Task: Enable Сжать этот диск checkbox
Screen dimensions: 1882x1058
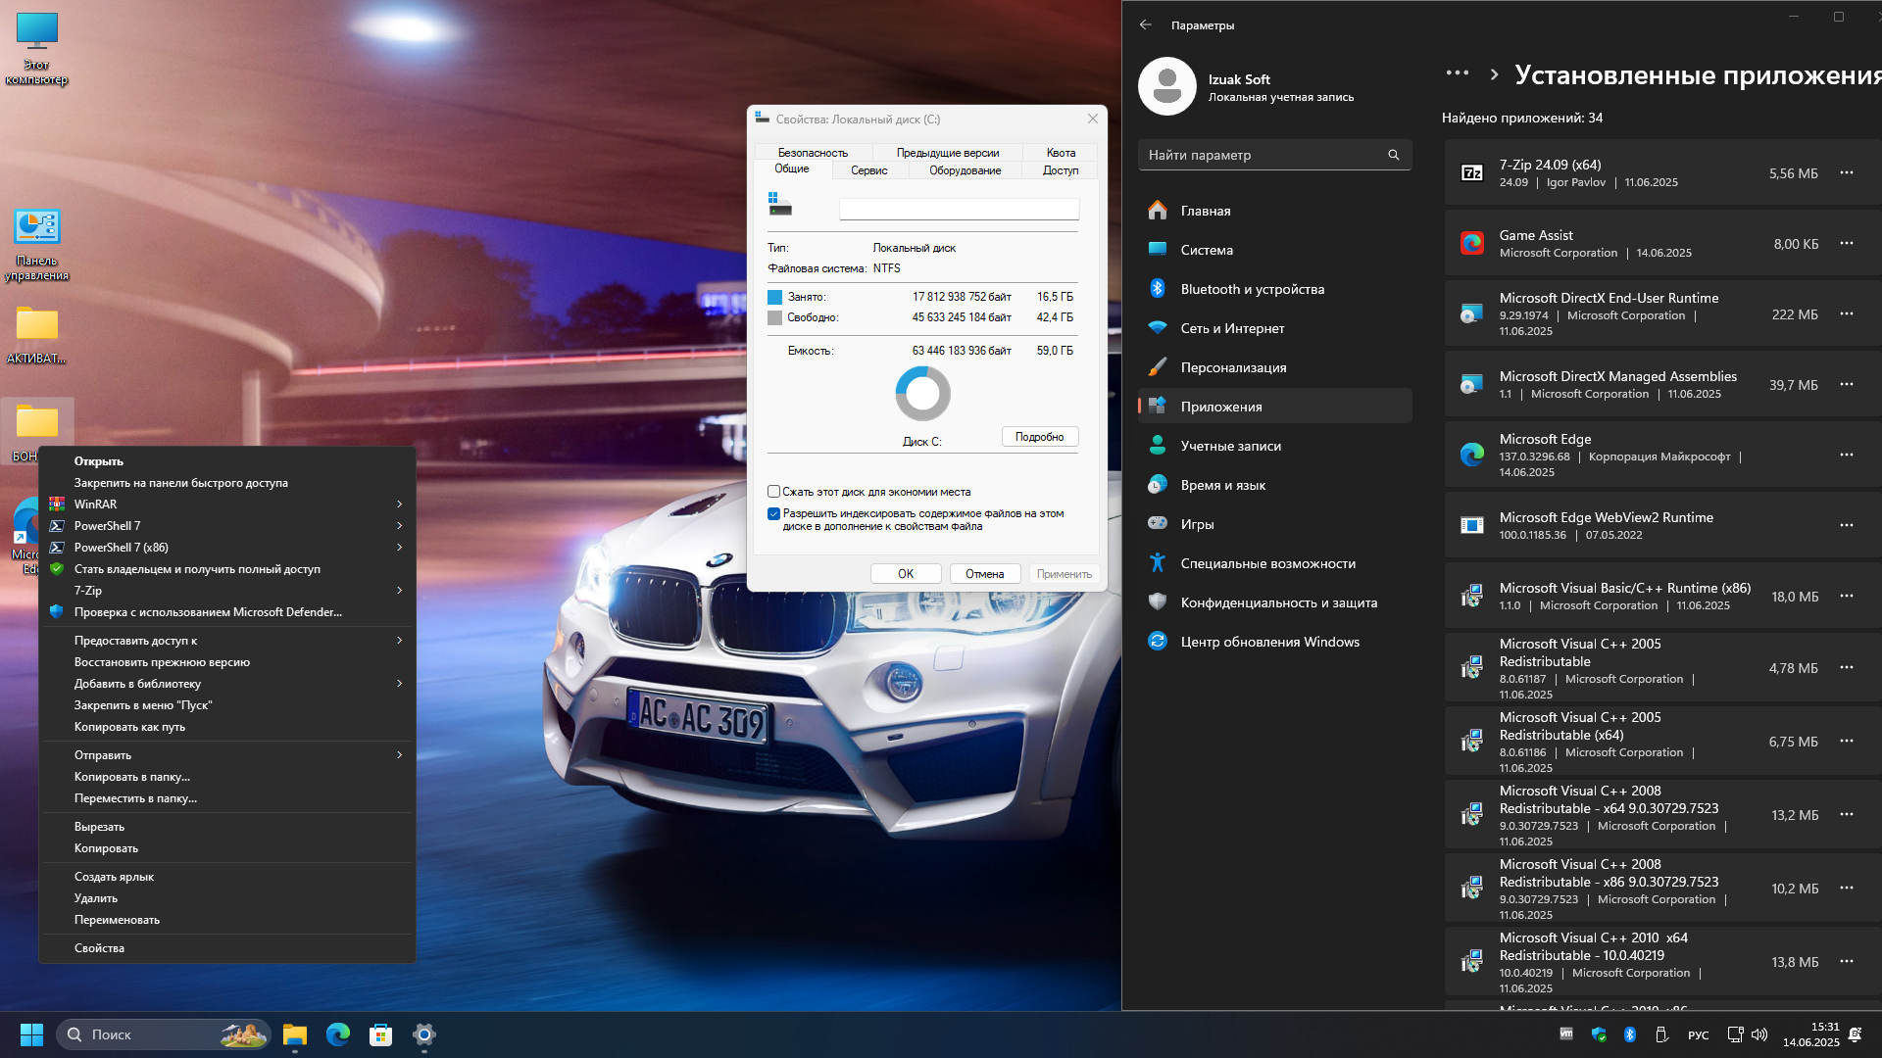Action: coord(774,492)
